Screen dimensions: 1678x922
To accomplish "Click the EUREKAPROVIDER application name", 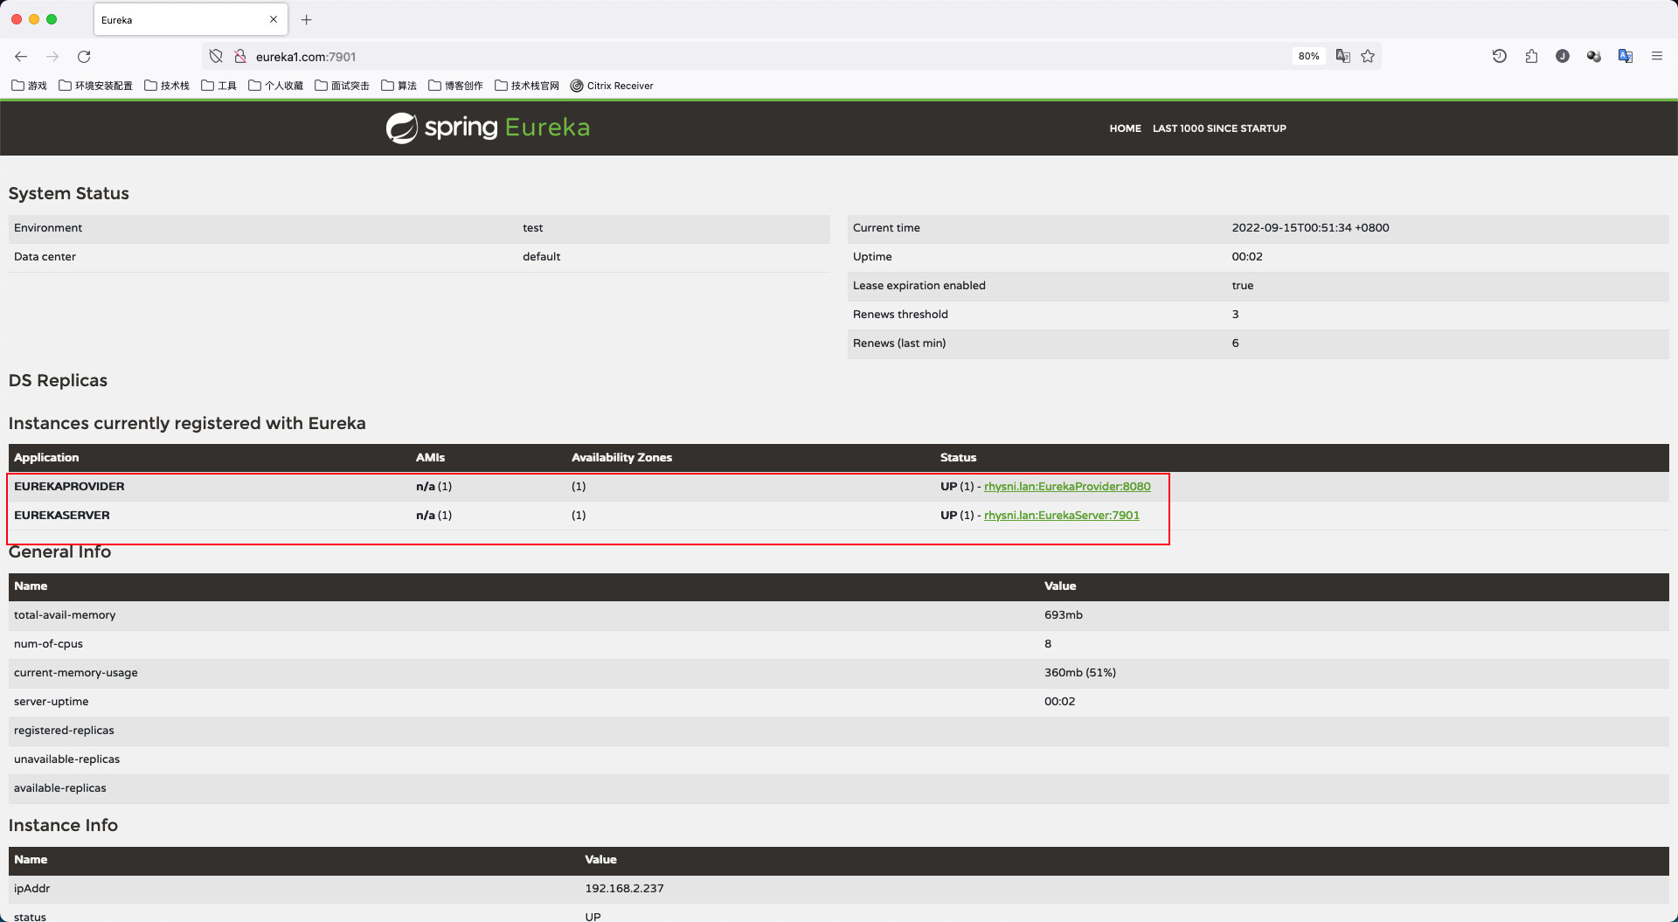I will tap(69, 486).
